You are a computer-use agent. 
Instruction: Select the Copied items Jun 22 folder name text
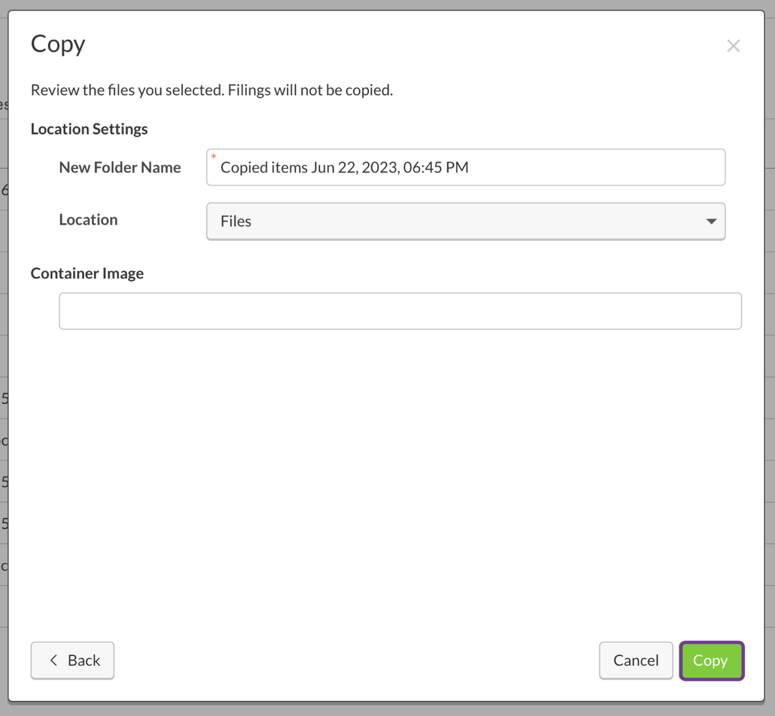point(344,168)
